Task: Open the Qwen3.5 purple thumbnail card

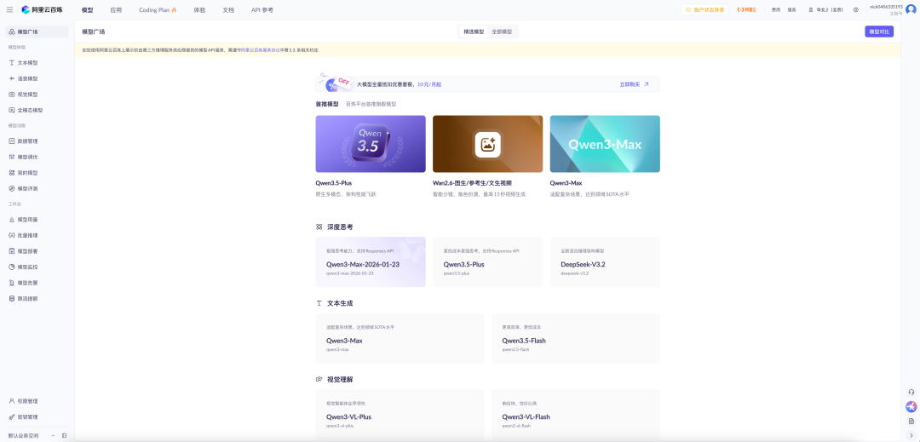Action: click(x=371, y=144)
